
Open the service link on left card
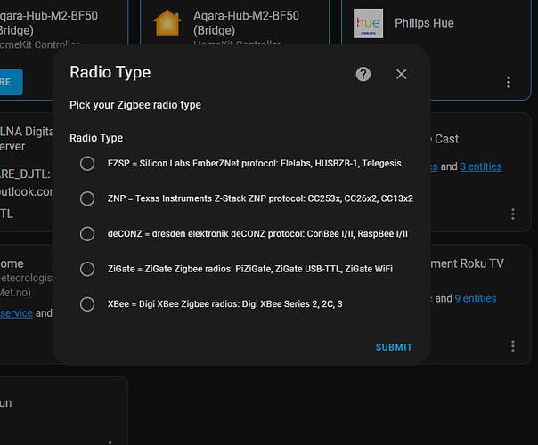click(x=16, y=313)
